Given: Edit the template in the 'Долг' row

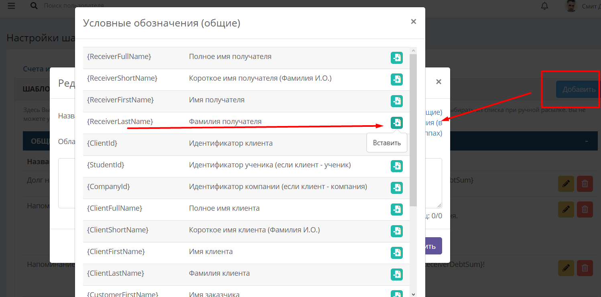Looking at the screenshot, I should coord(566,184).
